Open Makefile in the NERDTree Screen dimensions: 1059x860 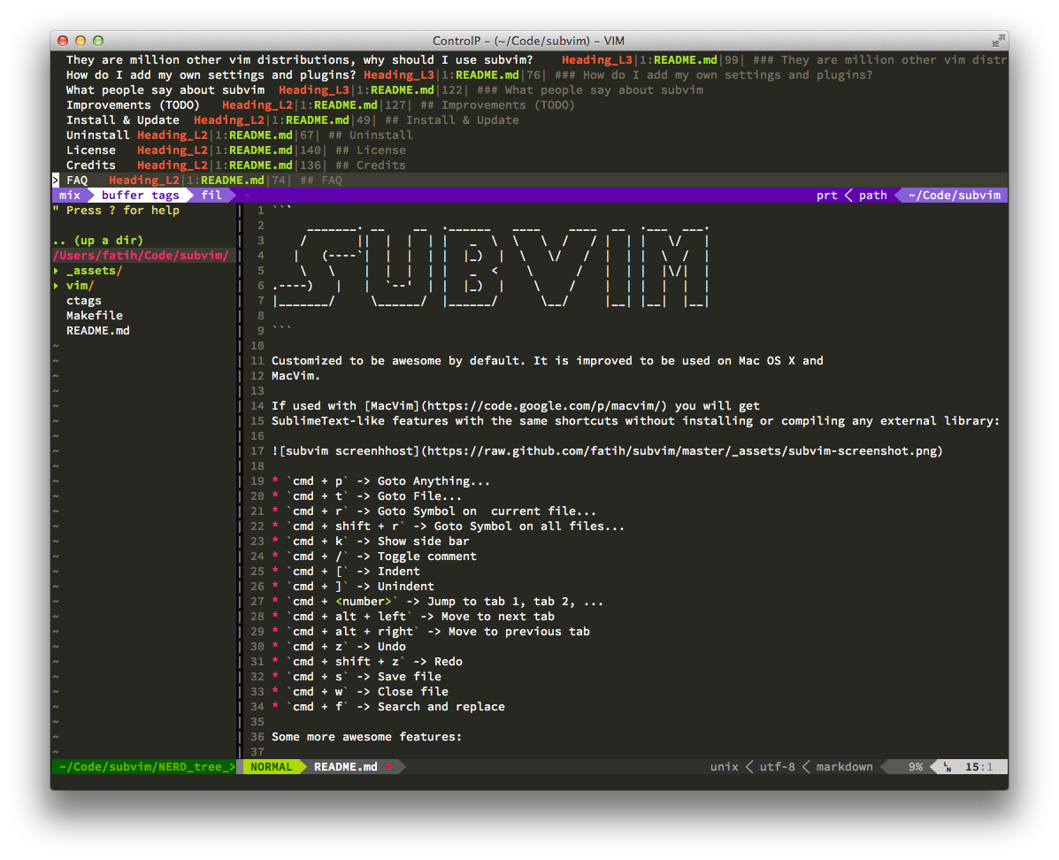[x=95, y=316]
